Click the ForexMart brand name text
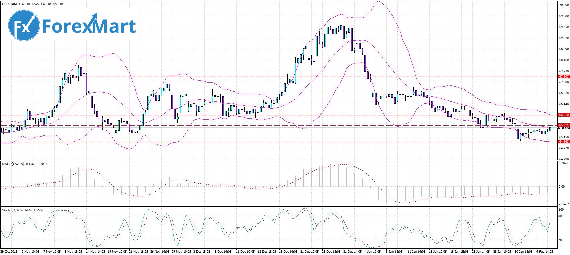 tap(89, 26)
